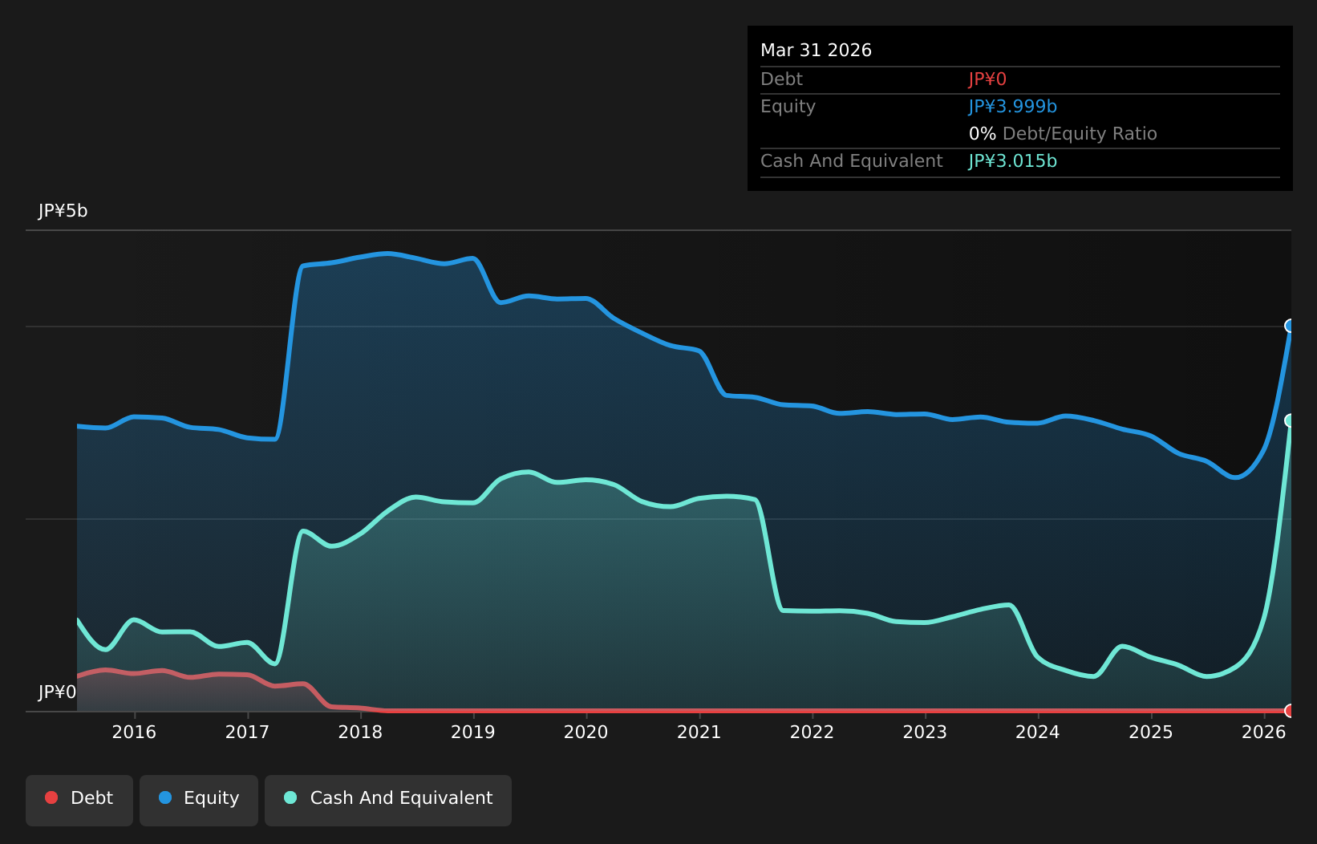Click the 2022 x-axis label

(812, 732)
